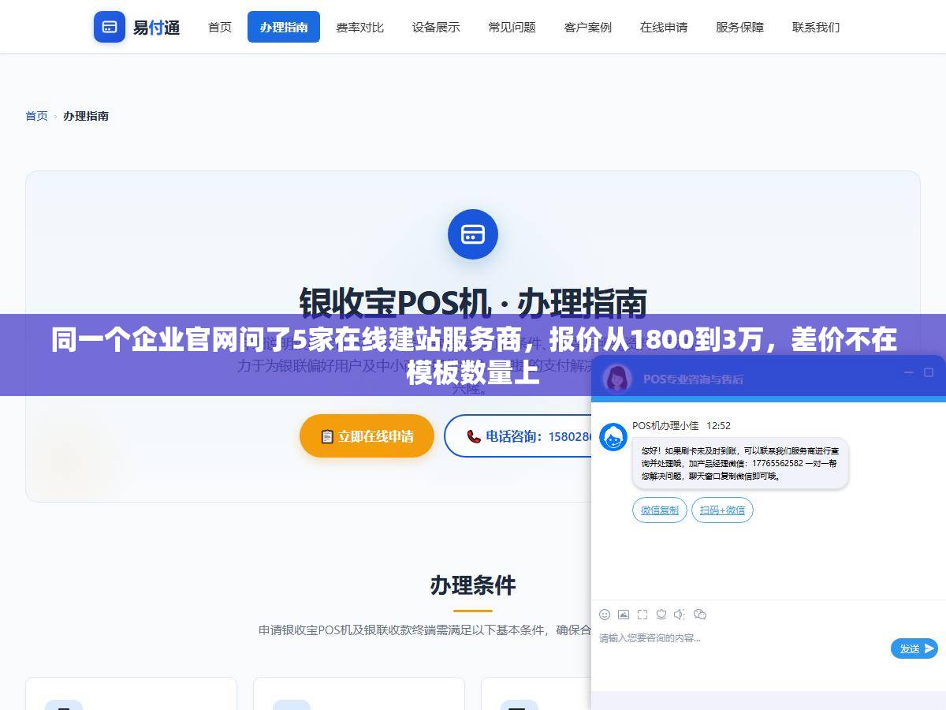Open the 首页 nav item
The height and width of the screenshot is (710, 946).
tap(220, 27)
